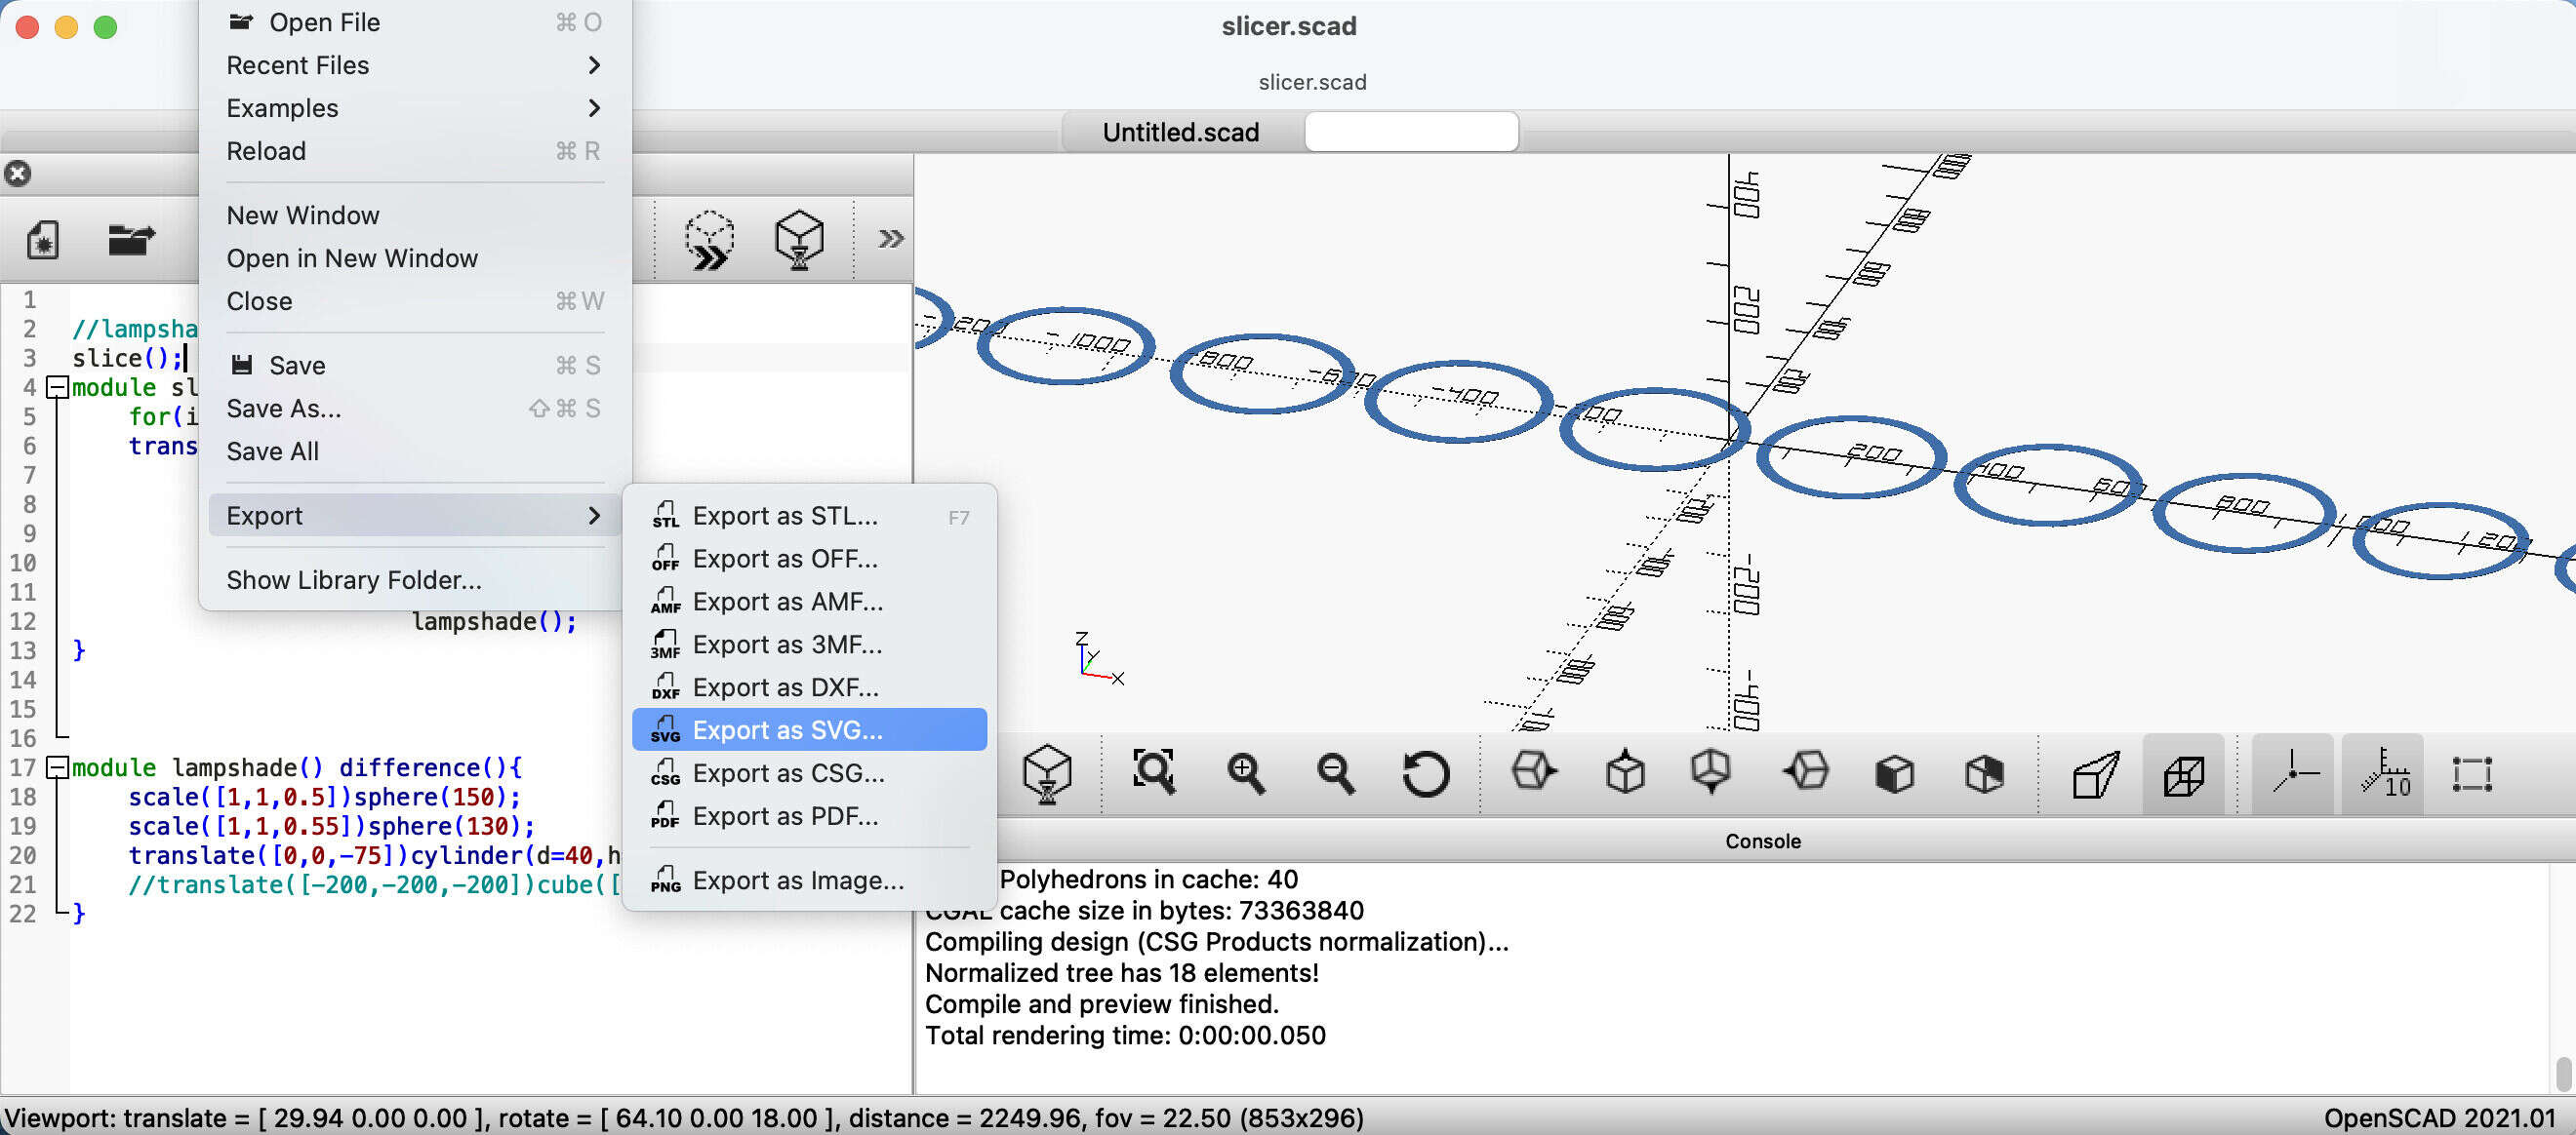Click the console vertical scrollbar

coord(2563,1074)
